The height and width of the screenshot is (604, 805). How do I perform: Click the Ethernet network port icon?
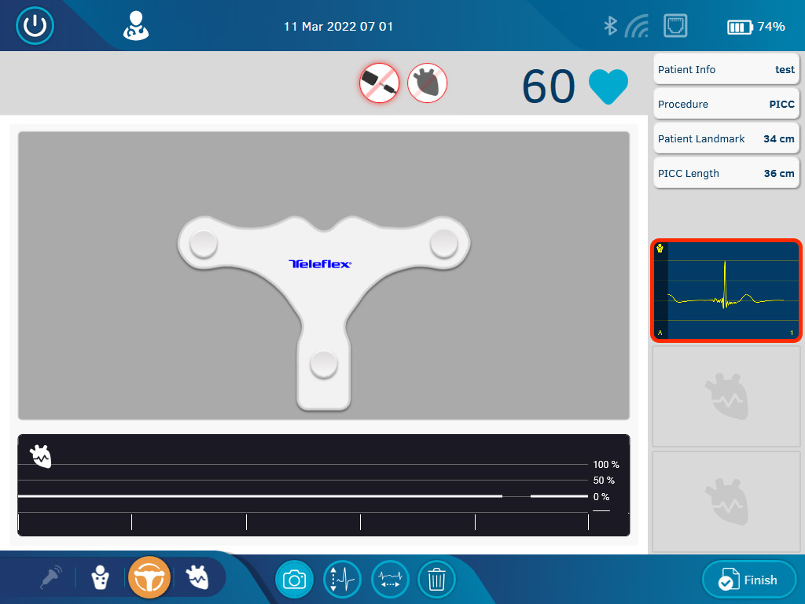click(x=675, y=26)
